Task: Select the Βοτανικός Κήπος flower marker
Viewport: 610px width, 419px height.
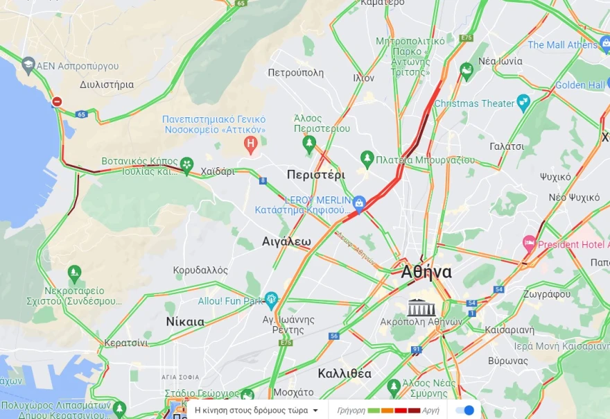Action: pos(186,166)
